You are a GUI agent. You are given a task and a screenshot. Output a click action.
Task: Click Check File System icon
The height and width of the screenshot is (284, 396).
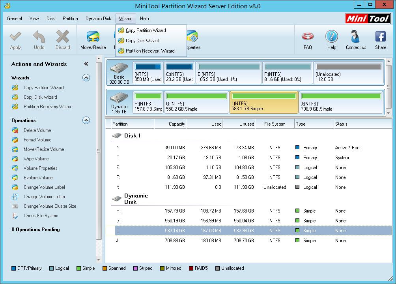[15, 216]
